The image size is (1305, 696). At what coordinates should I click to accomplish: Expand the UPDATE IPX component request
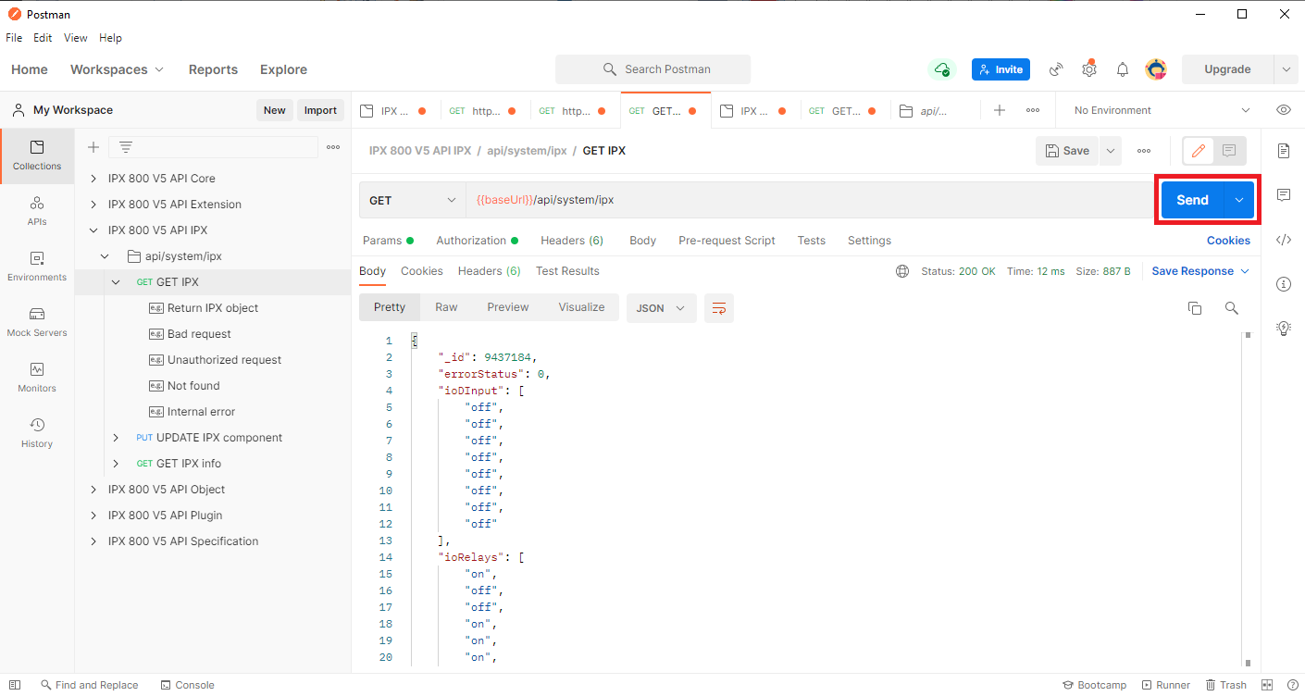[x=116, y=438]
